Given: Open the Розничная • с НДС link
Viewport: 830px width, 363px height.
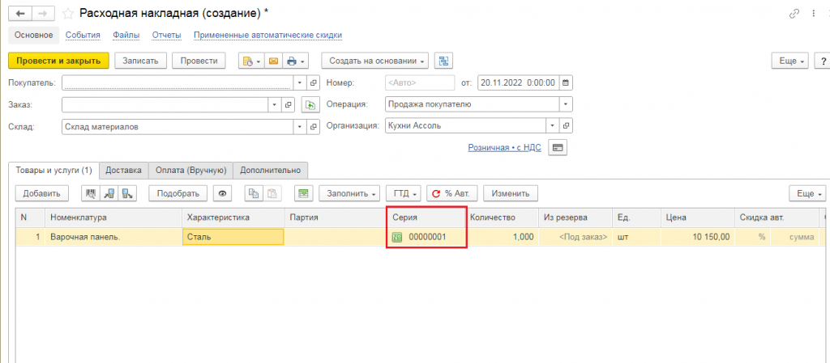Looking at the screenshot, I should (x=504, y=148).
